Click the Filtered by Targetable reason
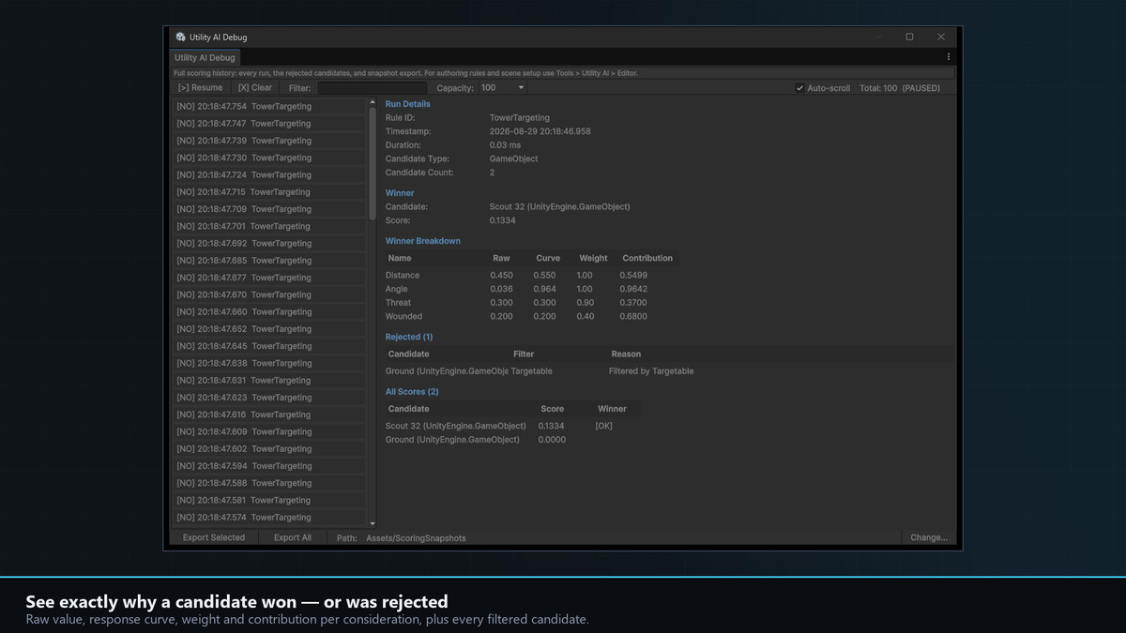Viewport: 1126px width, 633px height. [x=651, y=371]
